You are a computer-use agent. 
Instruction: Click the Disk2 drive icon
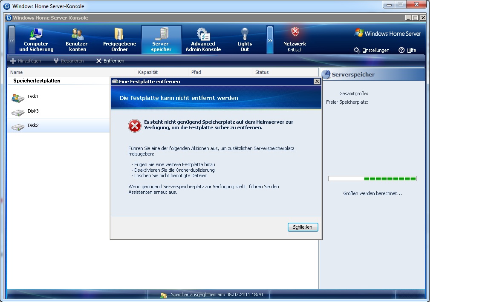click(x=18, y=127)
